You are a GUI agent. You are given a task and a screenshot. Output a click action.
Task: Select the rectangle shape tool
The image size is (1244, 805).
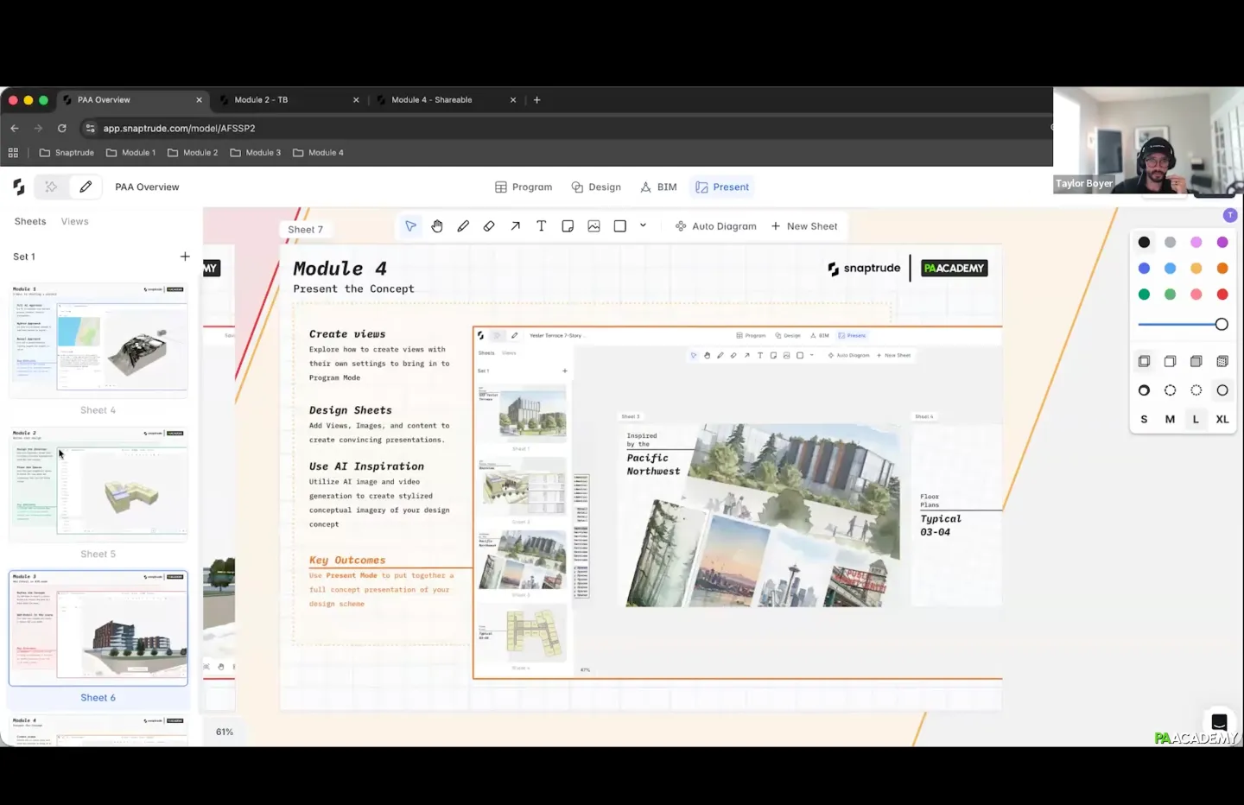coord(619,226)
